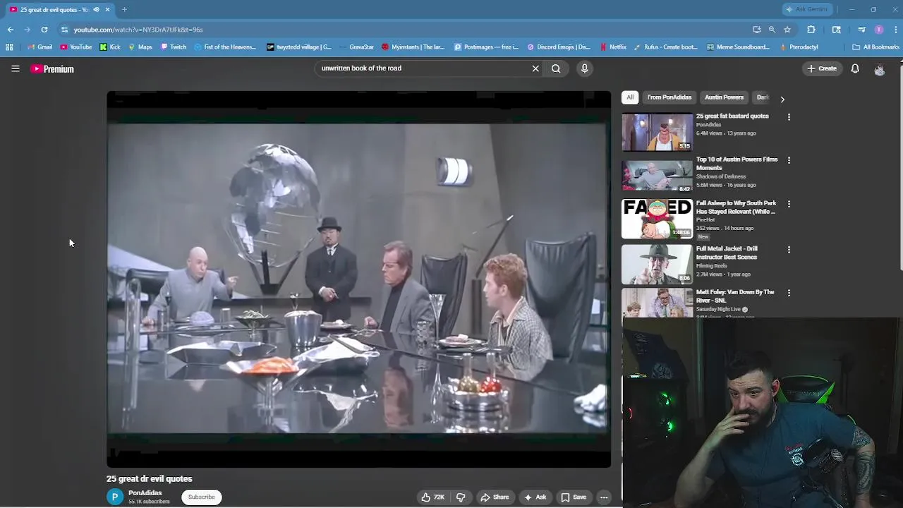This screenshot has height=508, width=903.
Task: Open the All Bookmarks folder
Action: pos(875,47)
